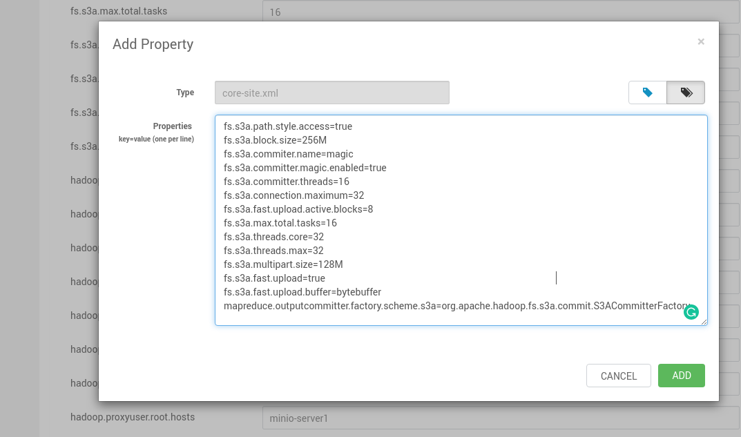The width and height of the screenshot is (741, 437).
Task: Click the textarea resize handle corner
Action: [x=704, y=322]
